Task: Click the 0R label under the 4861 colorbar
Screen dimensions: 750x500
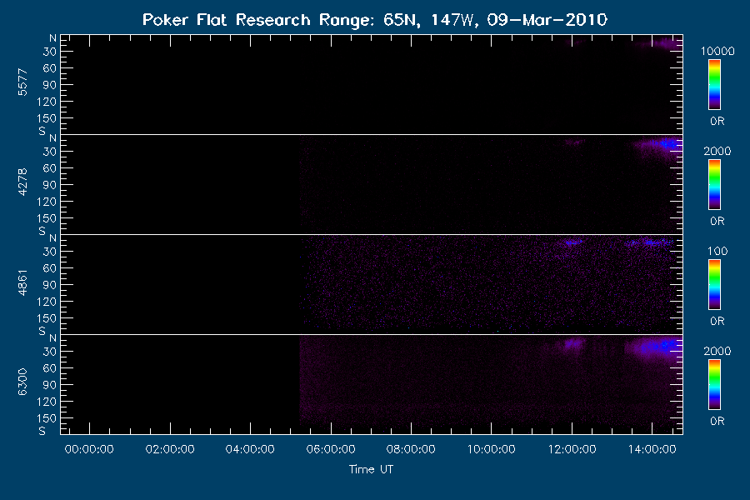Action: tap(717, 322)
